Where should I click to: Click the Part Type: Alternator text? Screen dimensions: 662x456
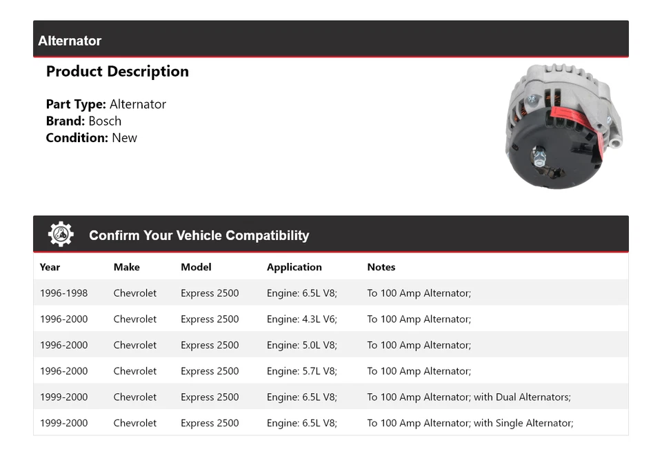[106, 104]
